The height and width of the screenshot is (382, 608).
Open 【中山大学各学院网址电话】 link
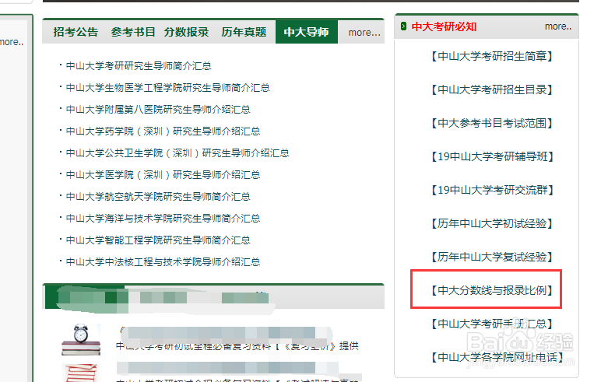(497, 357)
